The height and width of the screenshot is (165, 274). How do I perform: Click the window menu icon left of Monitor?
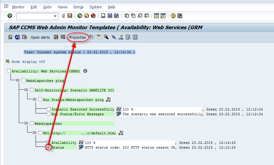coord(6,6)
